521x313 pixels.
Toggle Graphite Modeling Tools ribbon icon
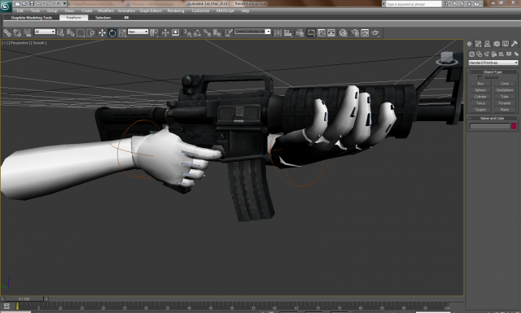coord(311,33)
